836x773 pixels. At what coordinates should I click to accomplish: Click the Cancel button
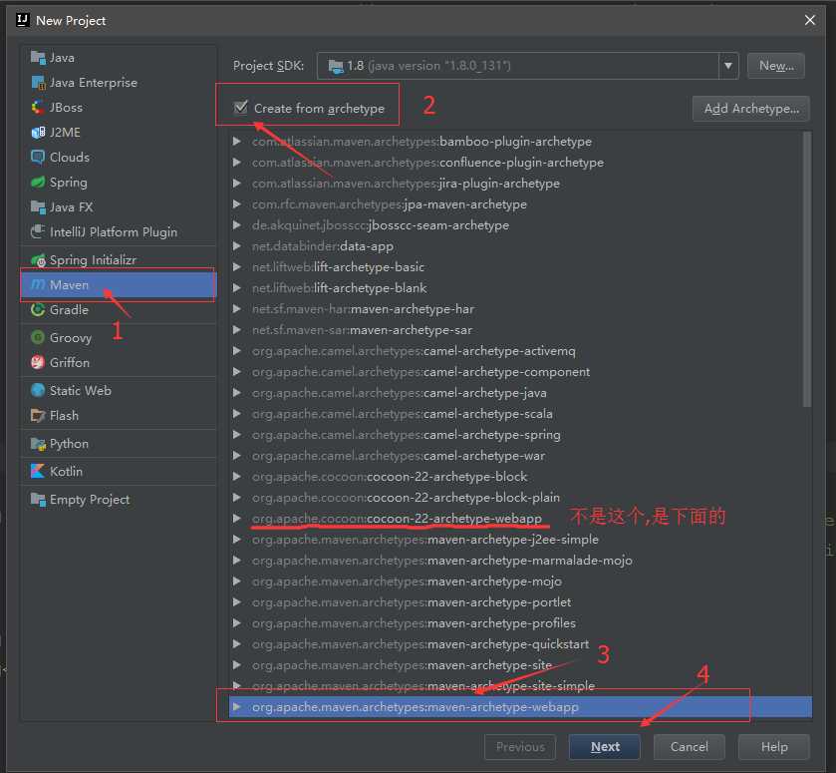[689, 747]
